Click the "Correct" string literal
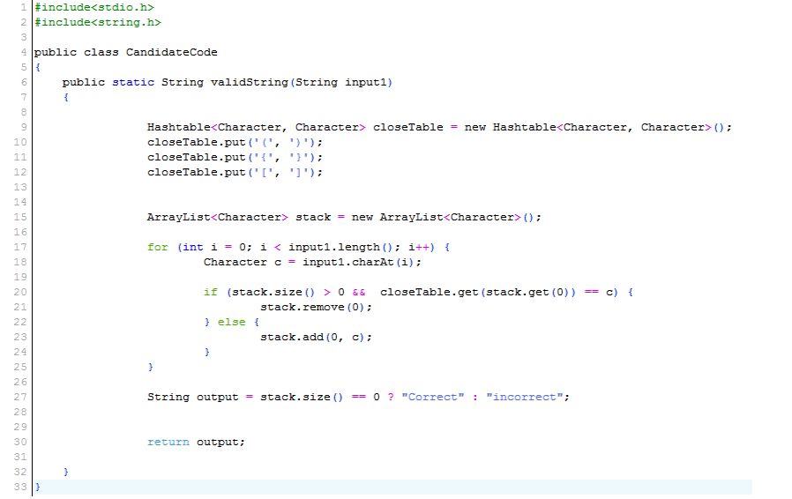Screen dimensions: 792x499 pos(432,397)
